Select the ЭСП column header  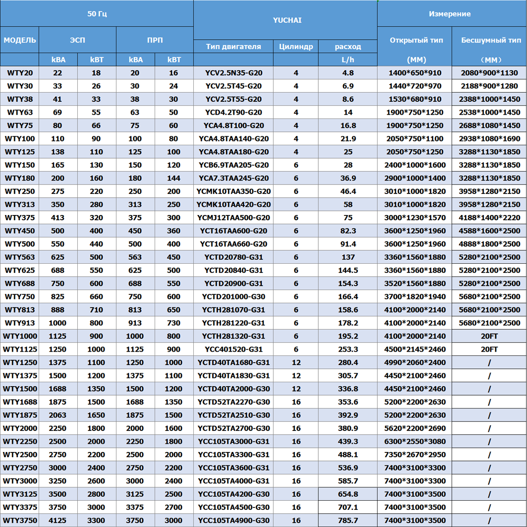click(x=78, y=40)
